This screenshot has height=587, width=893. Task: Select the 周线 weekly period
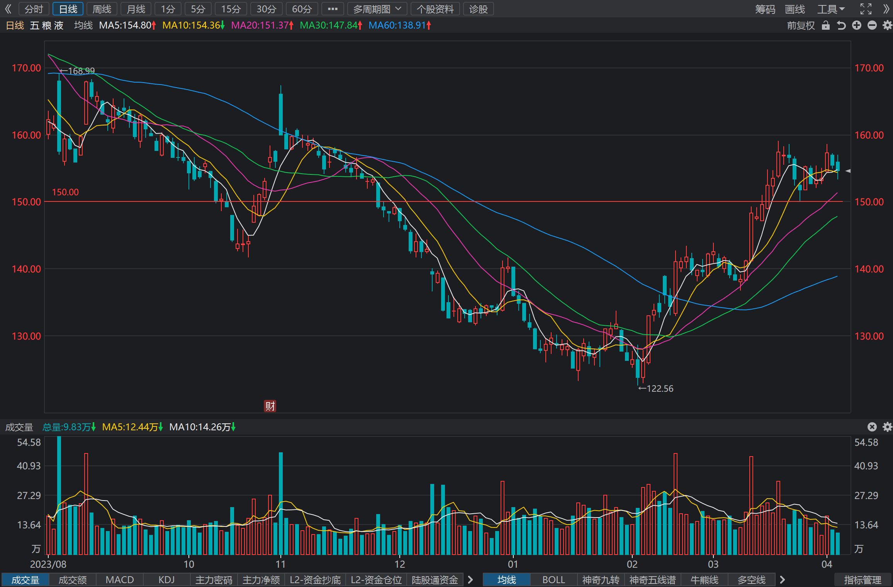pos(102,9)
